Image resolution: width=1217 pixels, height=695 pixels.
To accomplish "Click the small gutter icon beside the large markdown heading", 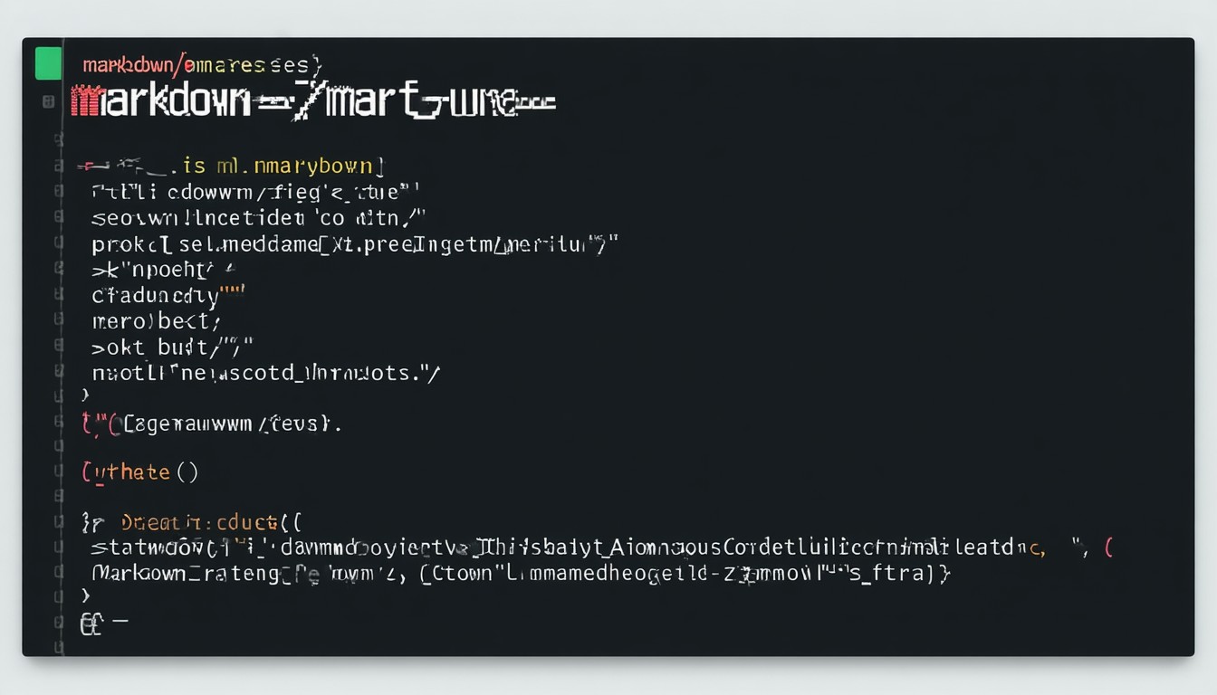I will pyautogui.click(x=48, y=101).
